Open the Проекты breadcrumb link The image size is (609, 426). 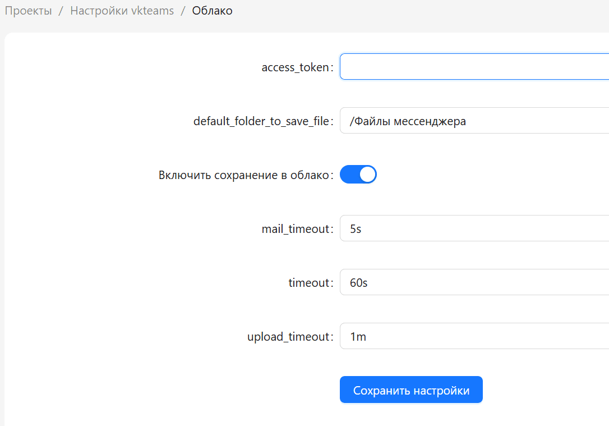[28, 11]
